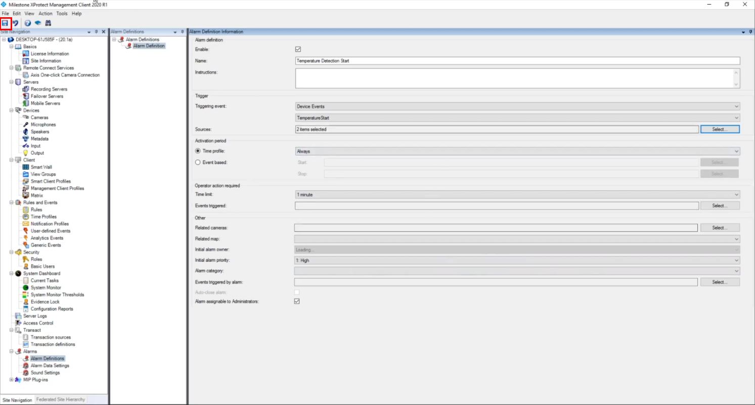This screenshot has width=755, height=405.
Task: Uncheck the Enable alarm definition checkbox
Action: point(298,50)
